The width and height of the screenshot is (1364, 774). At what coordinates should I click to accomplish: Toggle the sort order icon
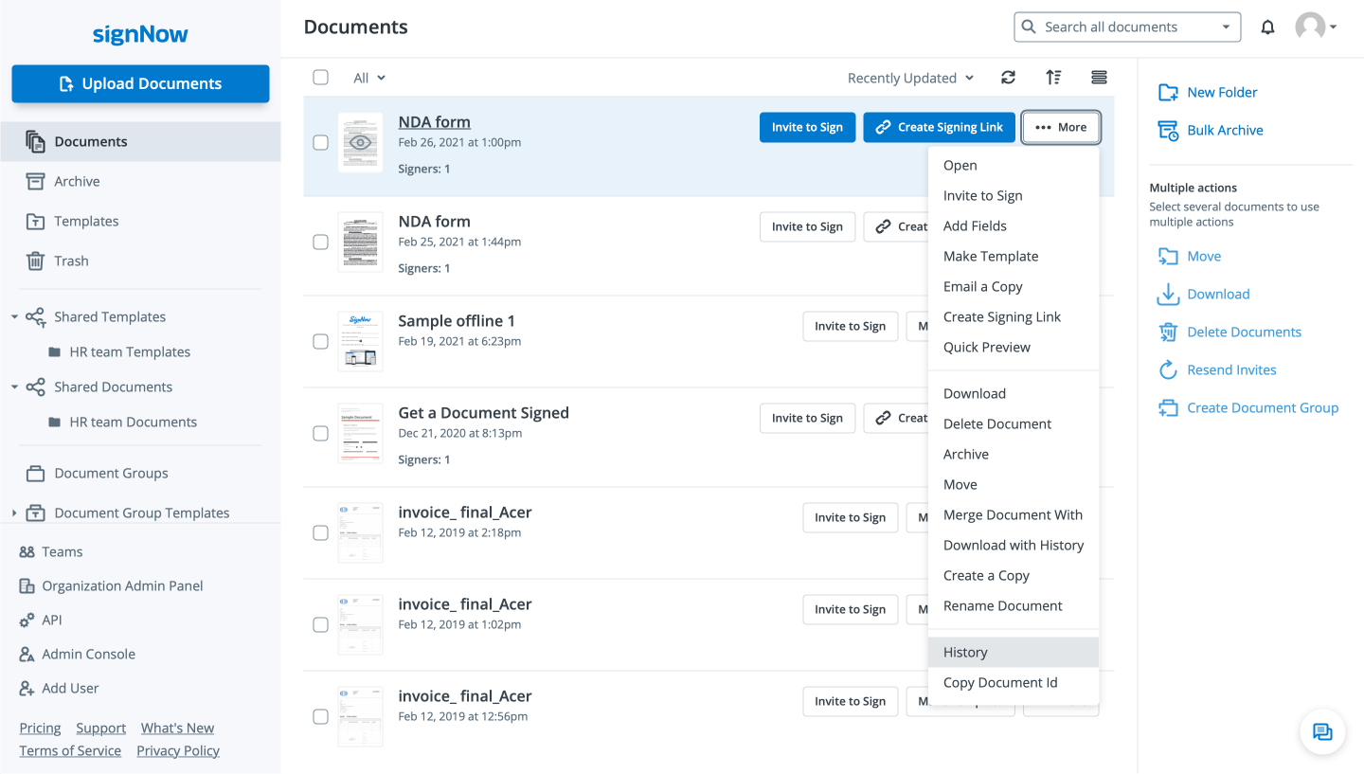[1053, 78]
